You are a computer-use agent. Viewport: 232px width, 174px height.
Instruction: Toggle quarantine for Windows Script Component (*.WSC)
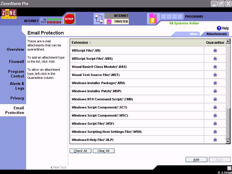[x=215, y=115]
